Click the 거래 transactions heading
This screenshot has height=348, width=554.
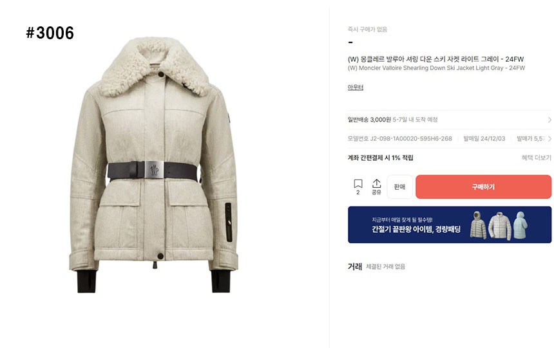pos(355,266)
